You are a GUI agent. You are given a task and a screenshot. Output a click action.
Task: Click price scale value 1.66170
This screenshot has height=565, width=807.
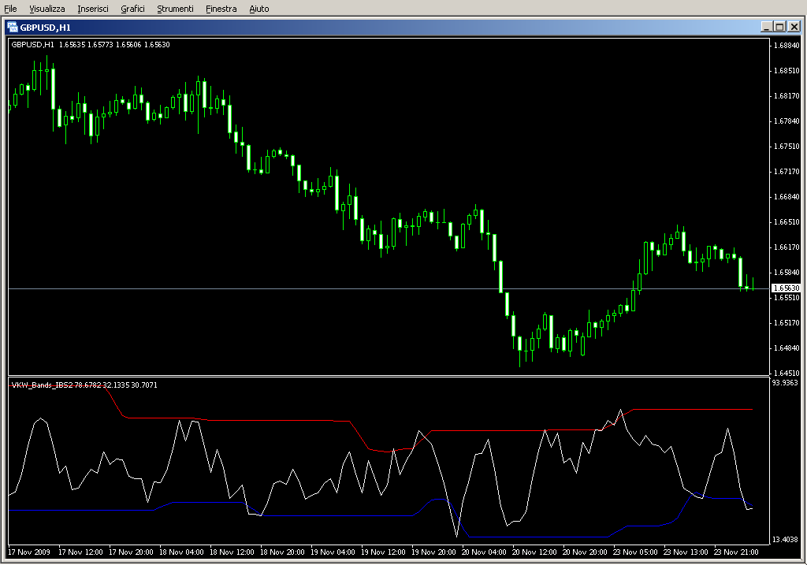(787, 247)
